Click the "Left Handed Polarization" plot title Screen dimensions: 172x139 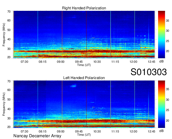pos(84,78)
